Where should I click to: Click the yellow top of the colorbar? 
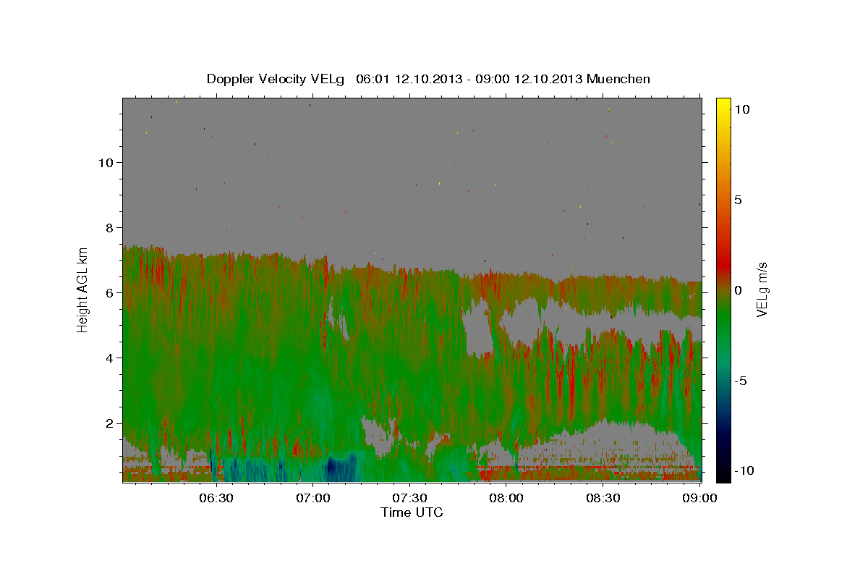(723, 105)
